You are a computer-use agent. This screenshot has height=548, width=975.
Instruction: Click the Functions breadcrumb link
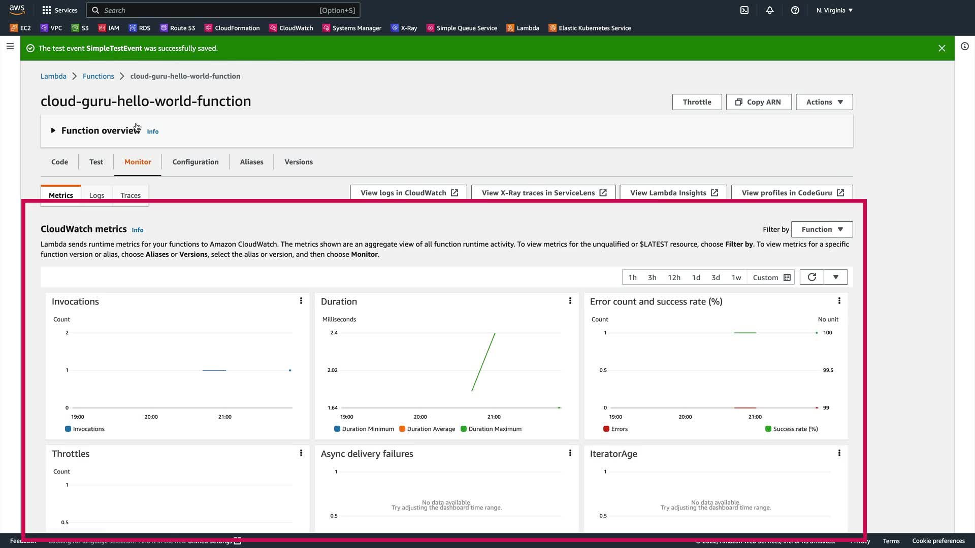(x=98, y=76)
